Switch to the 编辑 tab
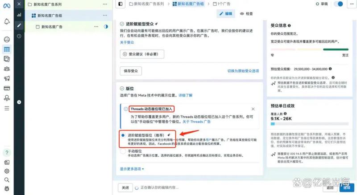This screenshot has height=195, width=357. (x=227, y=14)
